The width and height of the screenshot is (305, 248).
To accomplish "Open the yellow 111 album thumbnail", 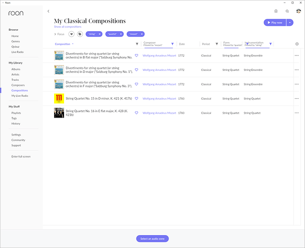I will click(x=59, y=99).
